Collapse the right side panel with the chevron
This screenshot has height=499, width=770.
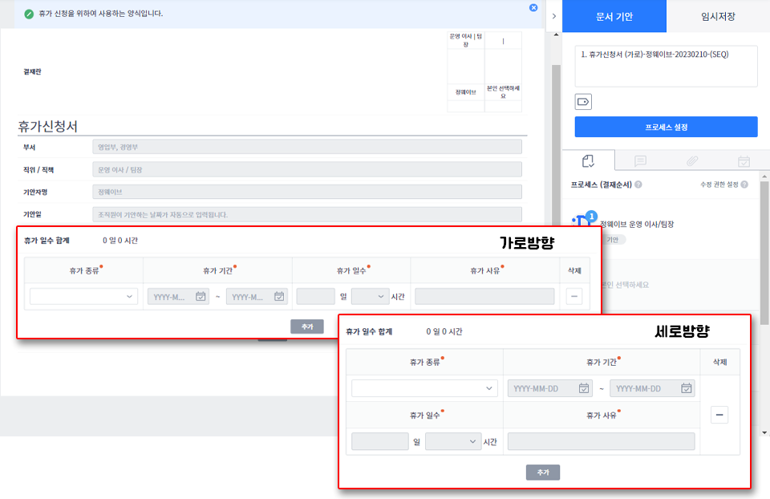pos(554,16)
